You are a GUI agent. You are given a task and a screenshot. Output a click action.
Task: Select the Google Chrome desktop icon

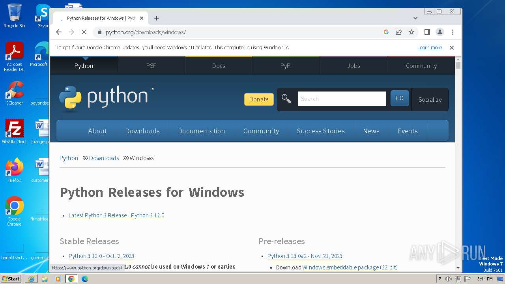pyautogui.click(x=14, y=211)
